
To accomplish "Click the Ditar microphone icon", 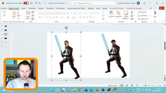I will [x=155, y=13].
